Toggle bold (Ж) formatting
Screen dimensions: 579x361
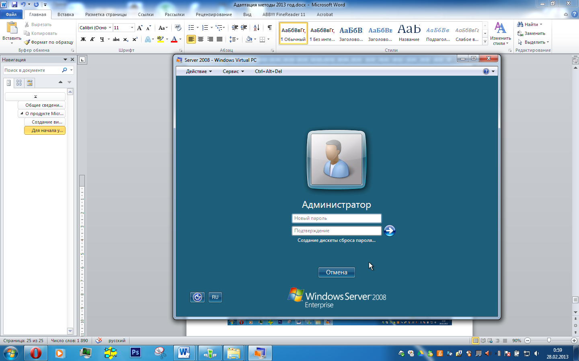(83, 39)
